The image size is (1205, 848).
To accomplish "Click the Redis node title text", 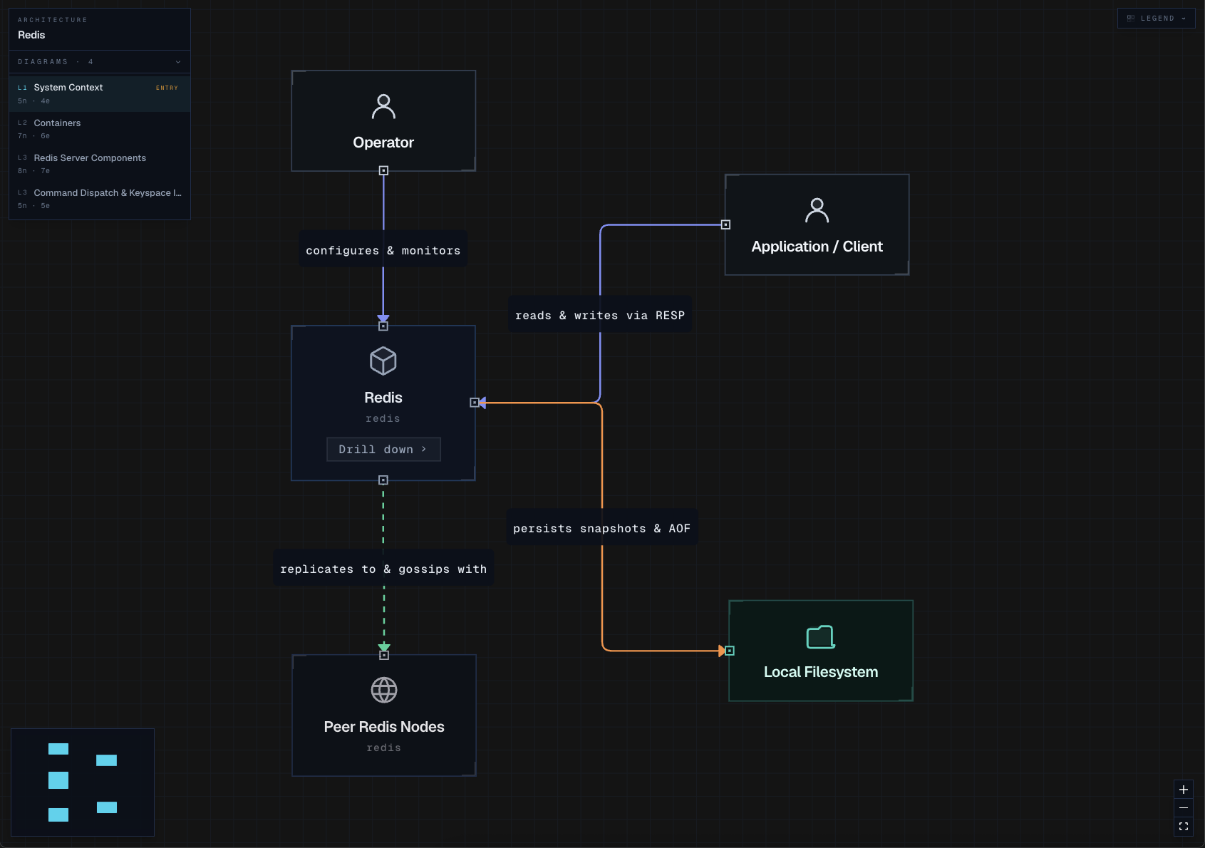I will (383, 398).
